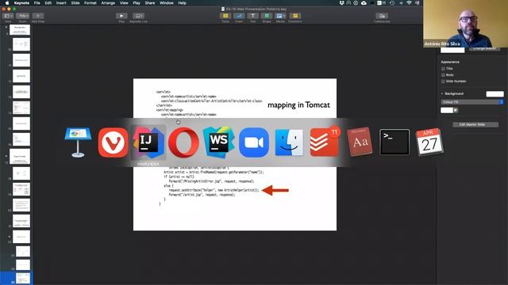Open the Keynote application menu

coord(21,3)
